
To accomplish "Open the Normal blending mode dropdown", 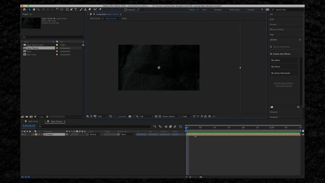I will pyautogui.click(x=95, y=134).
